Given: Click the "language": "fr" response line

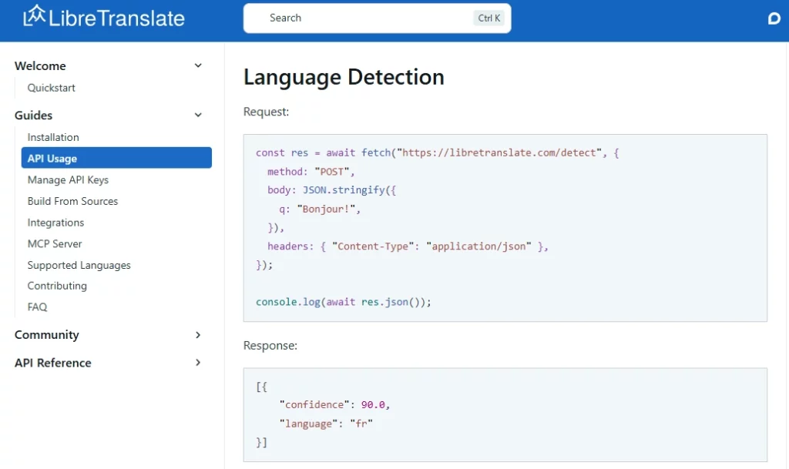Looking at the screenshot, I should click(326, 424).
